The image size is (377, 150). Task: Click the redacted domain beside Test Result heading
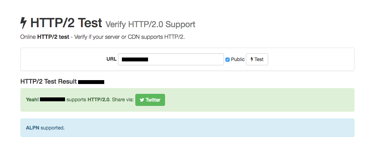coord(91,82)
